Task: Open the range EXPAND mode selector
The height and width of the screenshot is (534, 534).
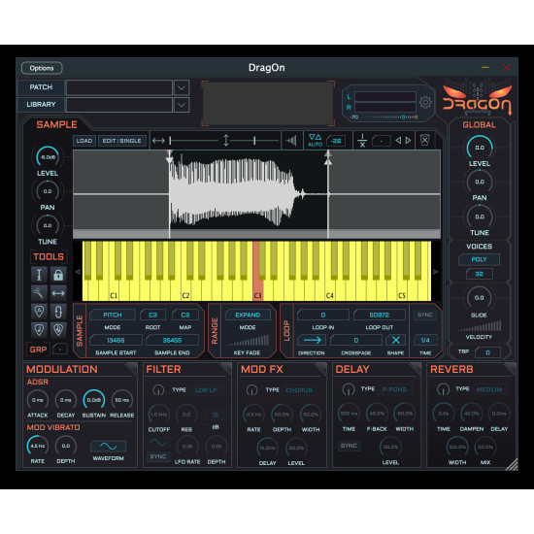Action: click(x=248, y=315)
